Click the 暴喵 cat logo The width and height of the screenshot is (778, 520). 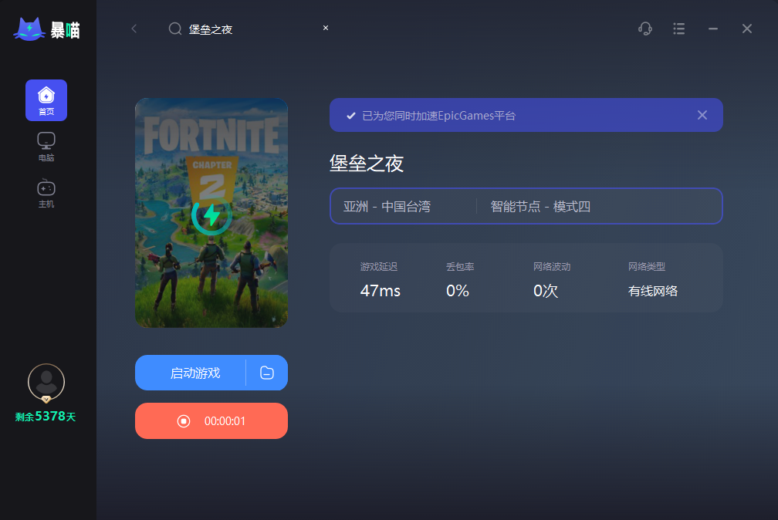pyautogui.click(x=46, y=29)
